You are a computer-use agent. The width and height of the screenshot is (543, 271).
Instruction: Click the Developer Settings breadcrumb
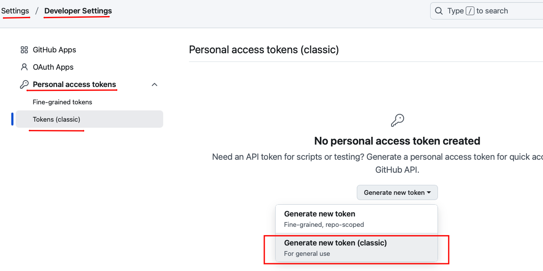point(78,11)
